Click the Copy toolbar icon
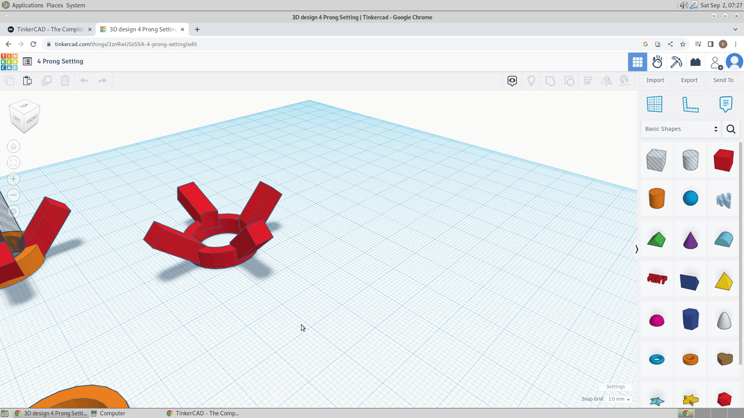744x418 pixels. (9, 81)
